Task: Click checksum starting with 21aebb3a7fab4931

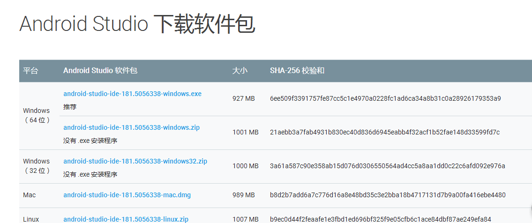Action: [385, 132]
